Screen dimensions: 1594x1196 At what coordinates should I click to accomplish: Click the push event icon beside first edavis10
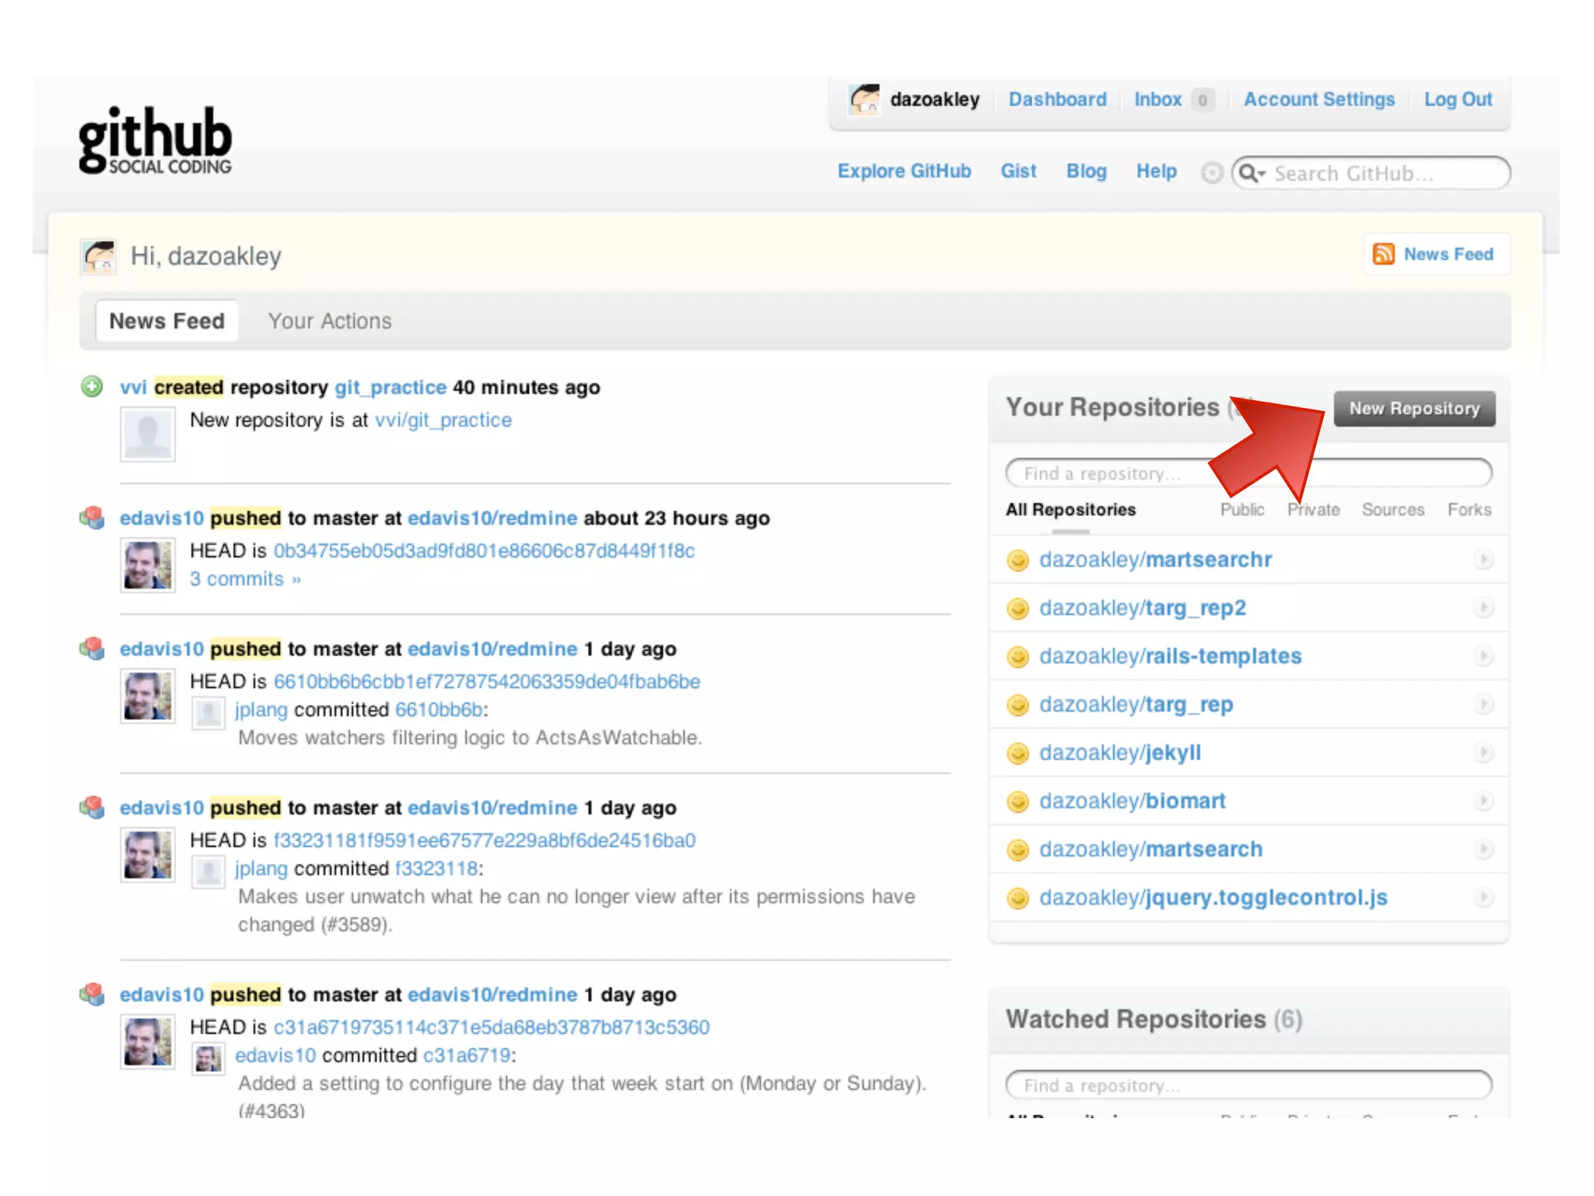point(92,517)
